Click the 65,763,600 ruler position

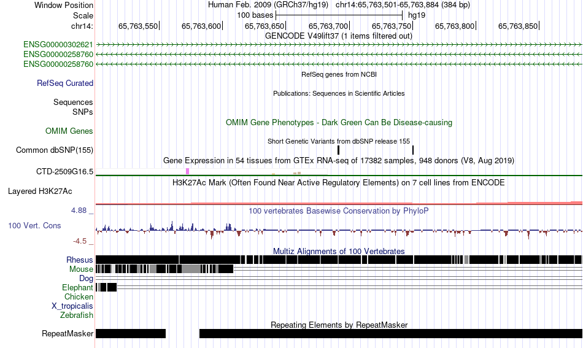point(201,26)
